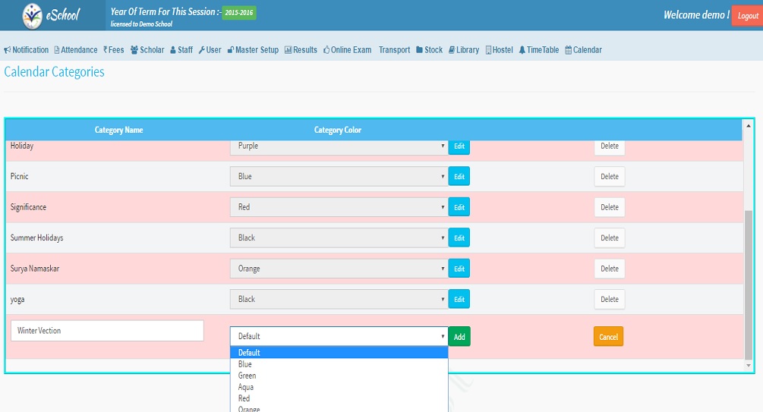The height and width of the screenshot is (412, 763).
Task: Click the Fees rupee icon
Action: (x=106, y=50)
